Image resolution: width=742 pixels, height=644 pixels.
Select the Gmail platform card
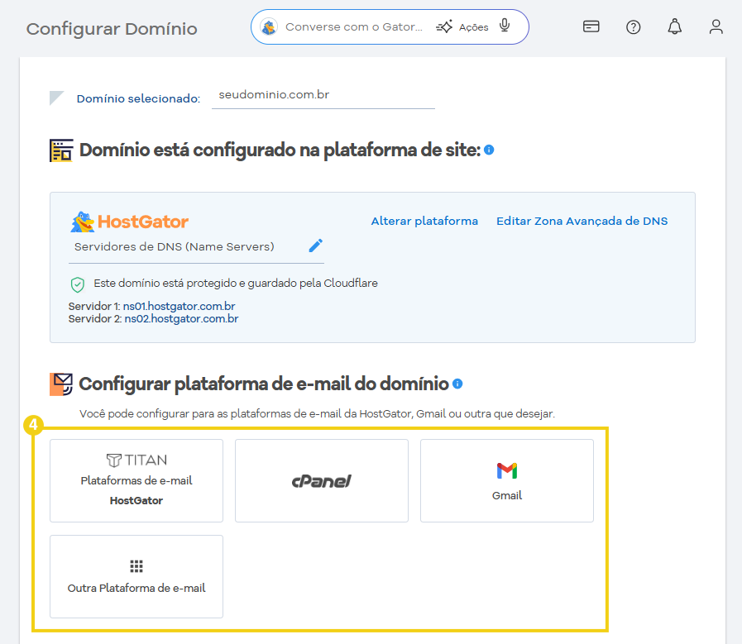click(x=506, y=480)
